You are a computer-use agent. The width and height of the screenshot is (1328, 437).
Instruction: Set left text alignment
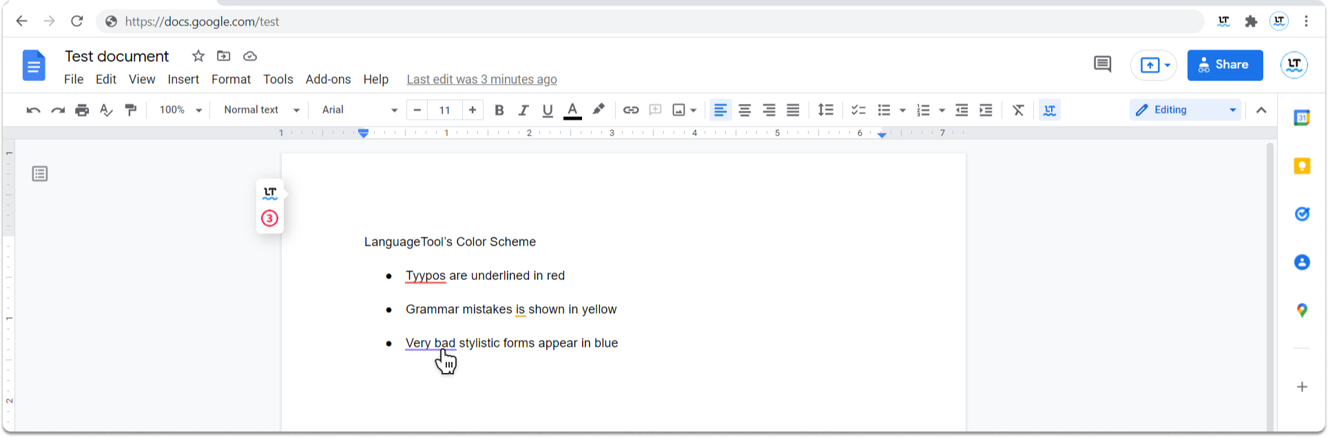click(x=720, y=110)
